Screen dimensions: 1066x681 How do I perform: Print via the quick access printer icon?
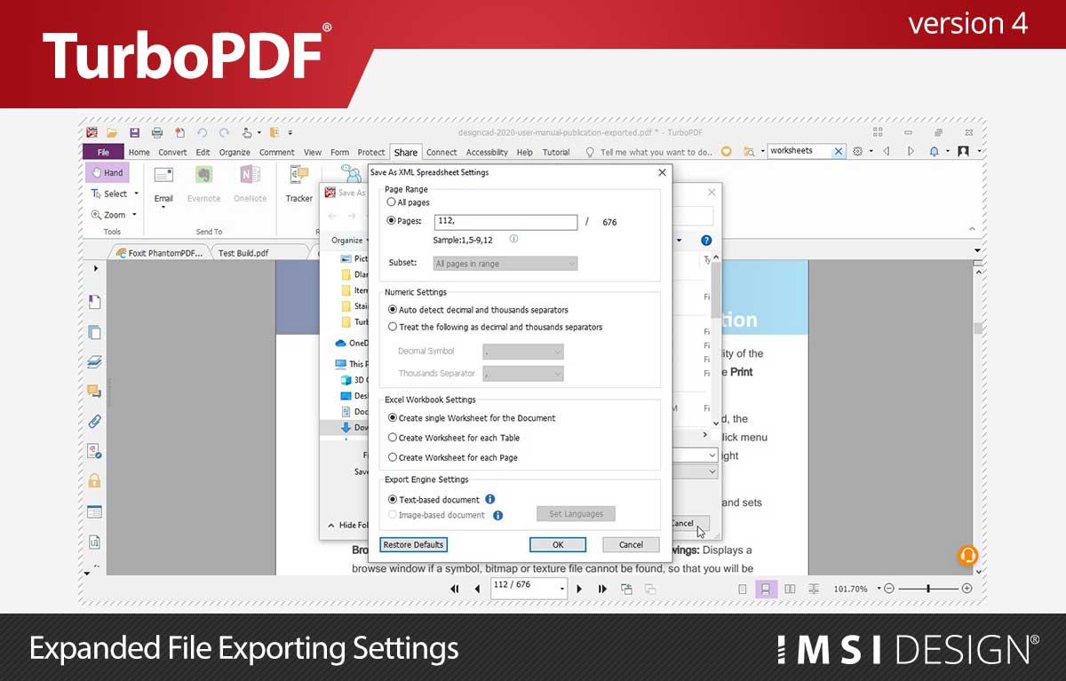157,132
